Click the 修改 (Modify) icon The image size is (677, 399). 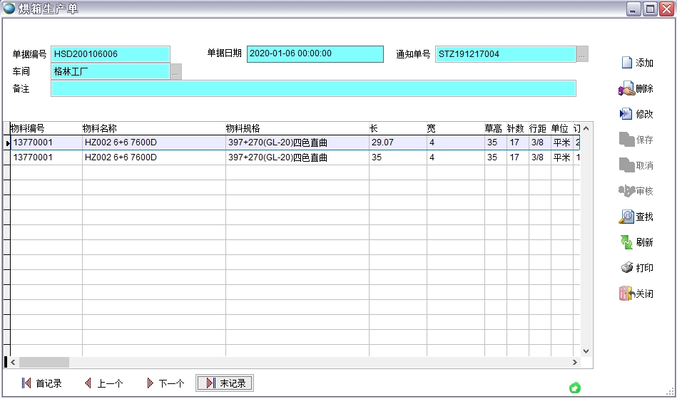tap(626, 114)
